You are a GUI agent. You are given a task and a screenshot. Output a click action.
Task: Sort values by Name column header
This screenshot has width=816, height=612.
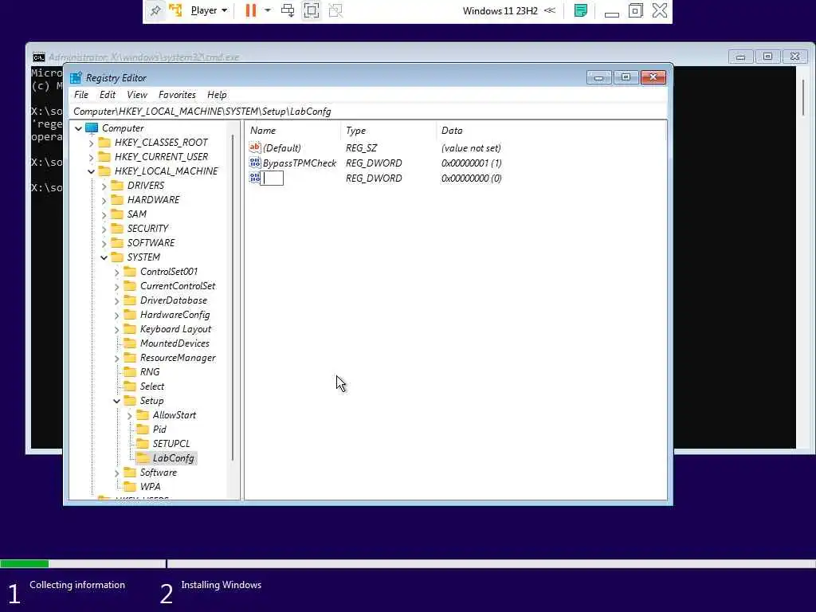[x=292, y=131]
